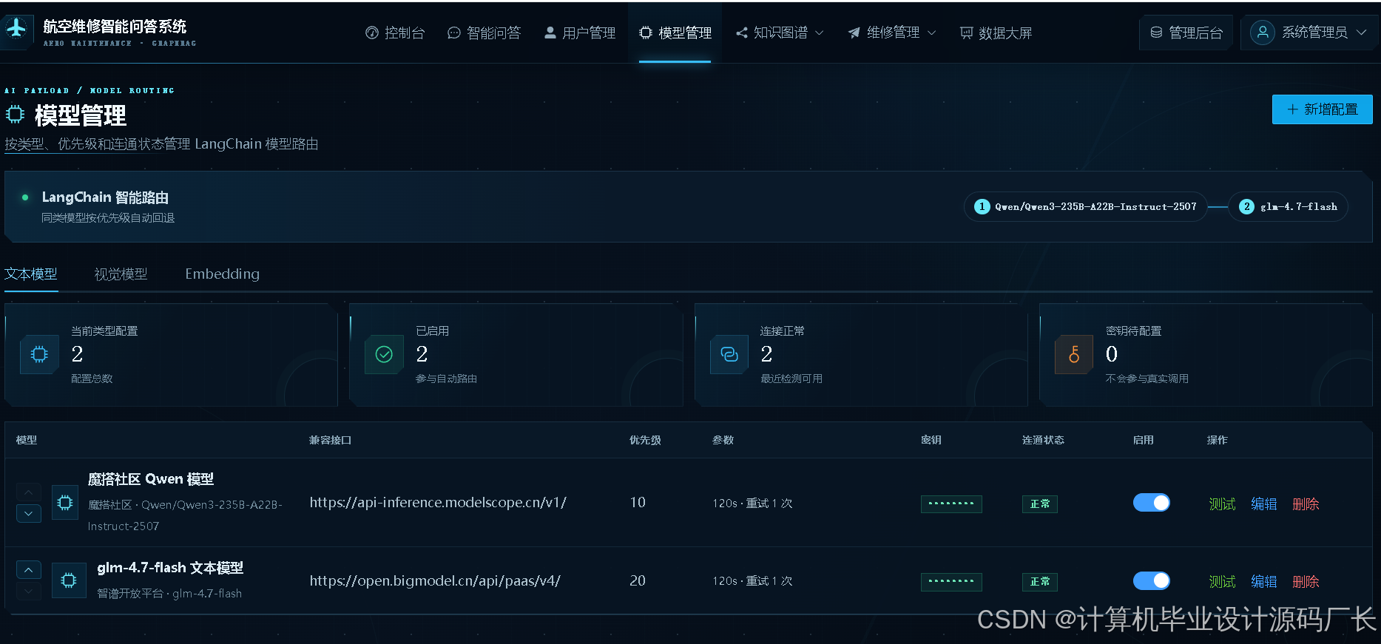Viewport: 1381px width, 644px height.
Task: Move glm-4.7-flash 文本模型 row down
Action: 28,591
